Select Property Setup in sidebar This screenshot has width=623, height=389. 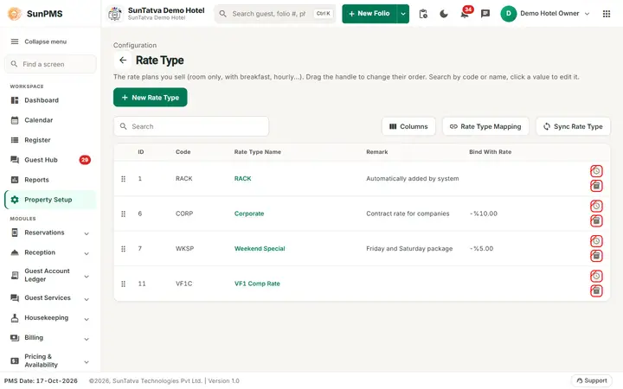tap(50, 200)
